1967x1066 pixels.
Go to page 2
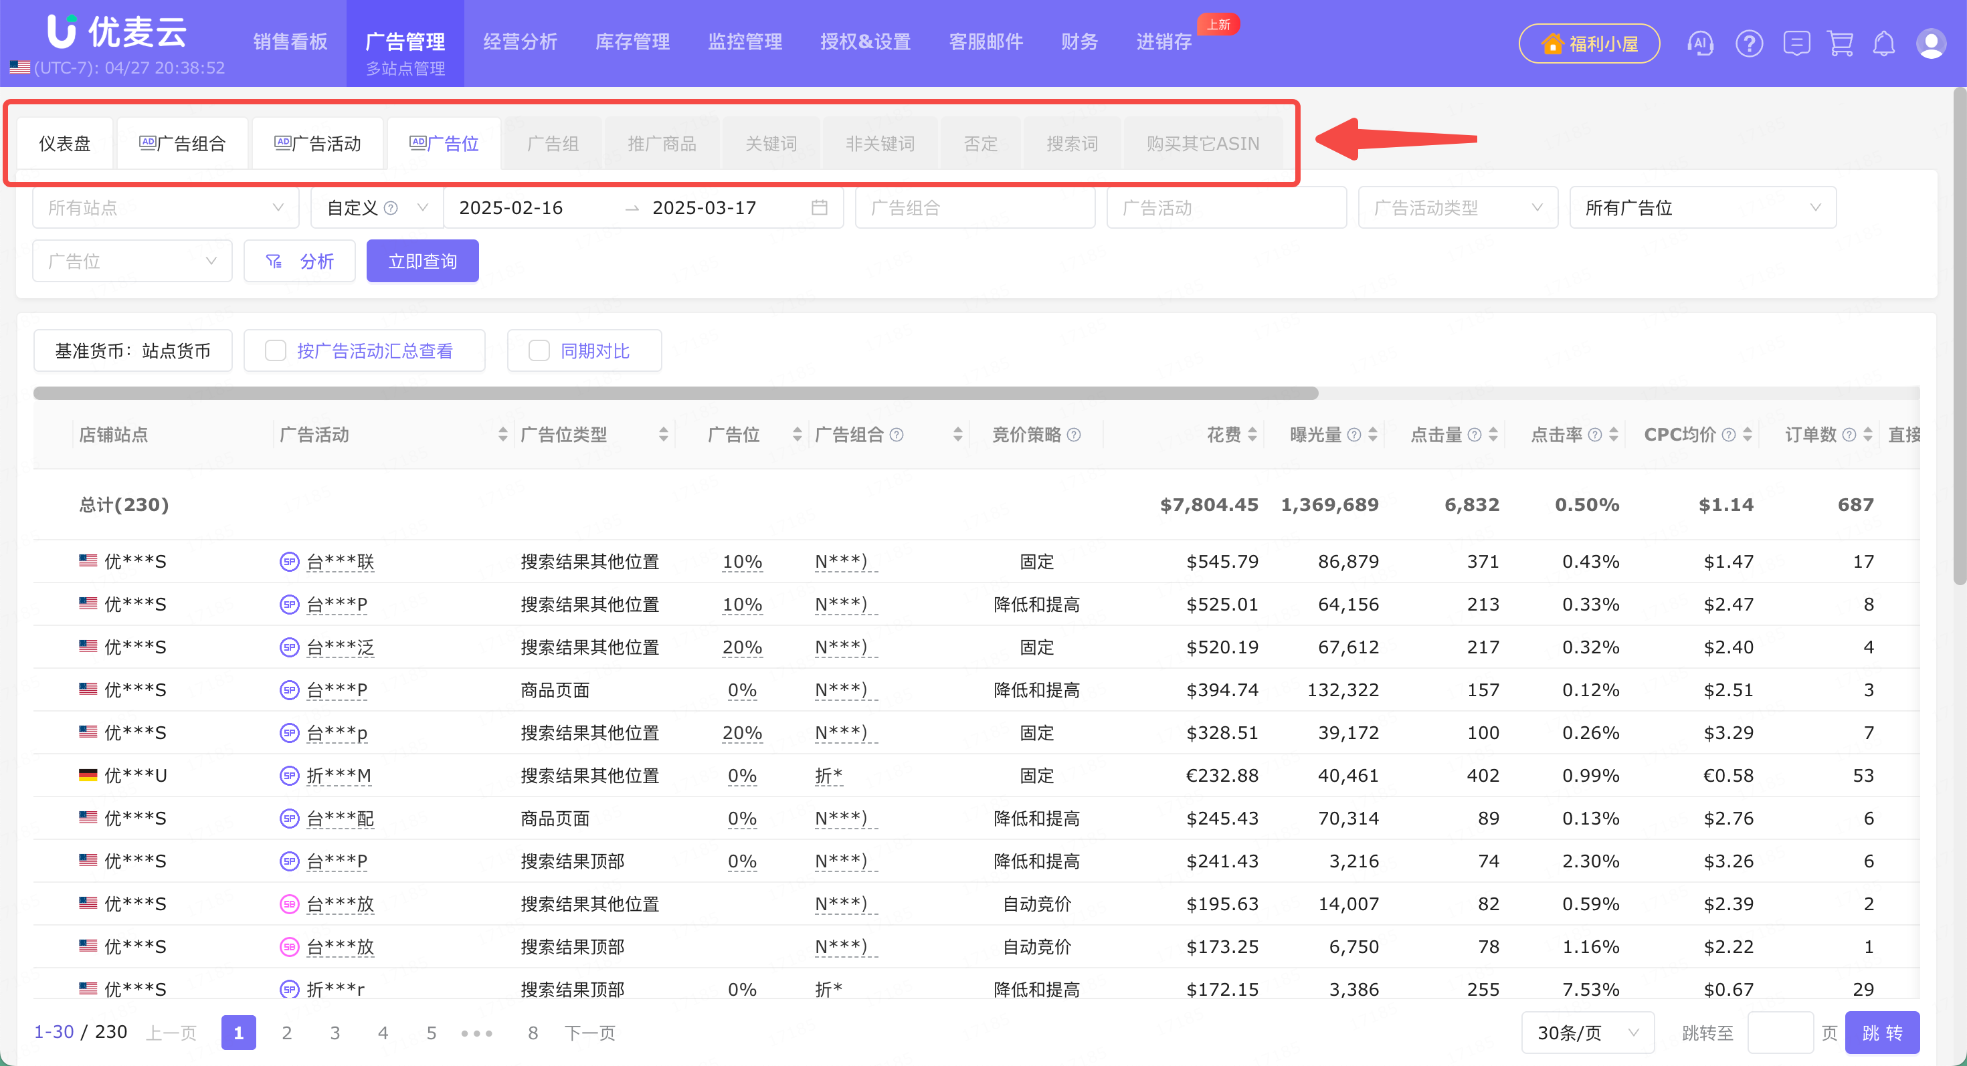click(286, 1033)
